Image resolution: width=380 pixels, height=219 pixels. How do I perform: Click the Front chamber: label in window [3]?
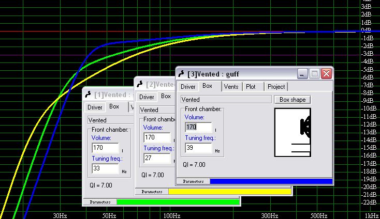coord(203,109)
